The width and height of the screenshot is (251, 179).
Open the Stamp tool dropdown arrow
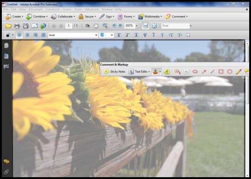tap(160, 72)
